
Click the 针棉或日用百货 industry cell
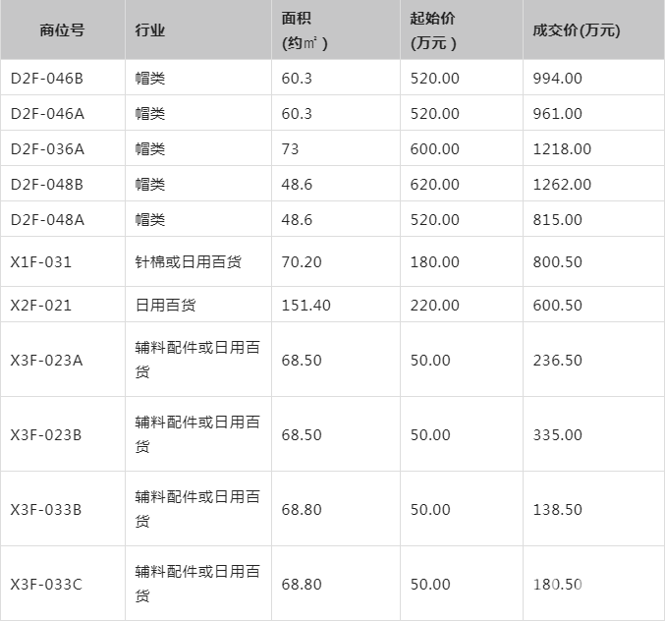(189, 262)
